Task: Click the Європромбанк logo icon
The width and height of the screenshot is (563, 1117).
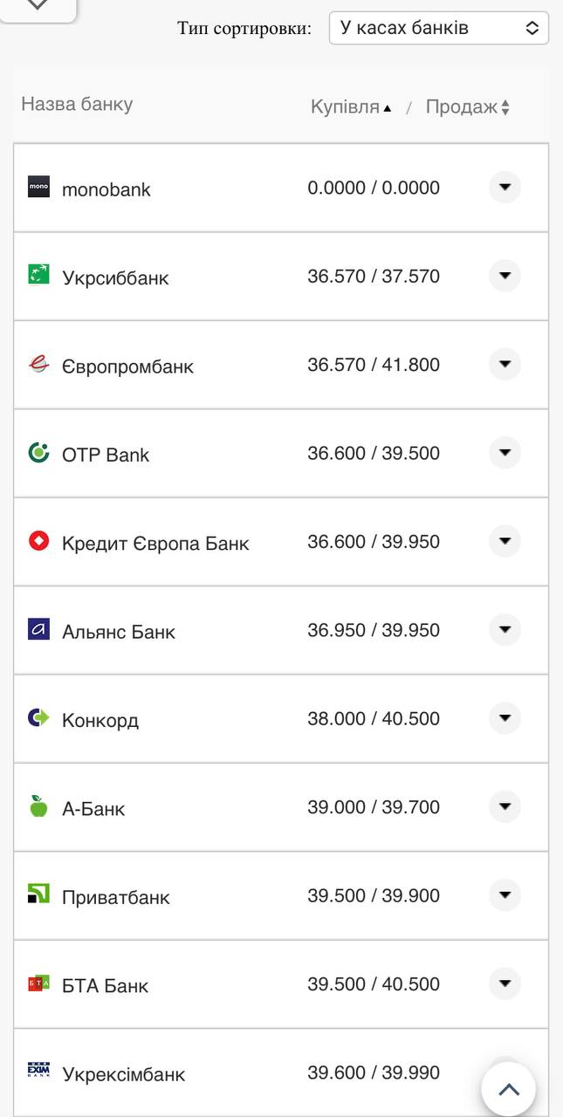Action: 38,365
